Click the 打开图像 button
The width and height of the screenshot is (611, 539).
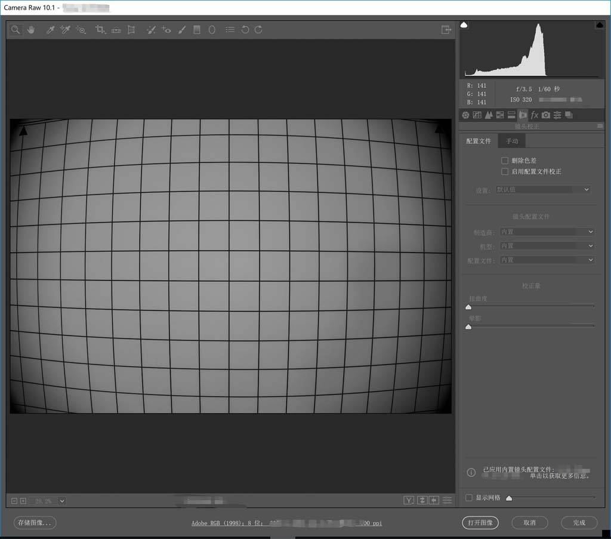point(480,522)
